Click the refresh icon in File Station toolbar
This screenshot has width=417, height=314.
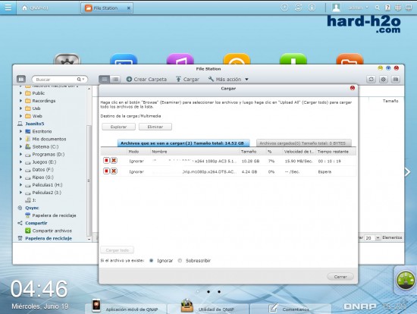(x=371, y=79)
